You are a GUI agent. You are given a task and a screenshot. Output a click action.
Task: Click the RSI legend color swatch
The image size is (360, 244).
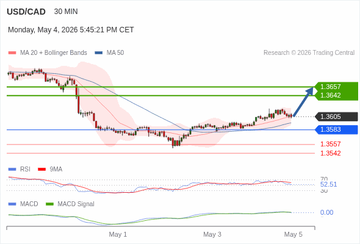12,170
